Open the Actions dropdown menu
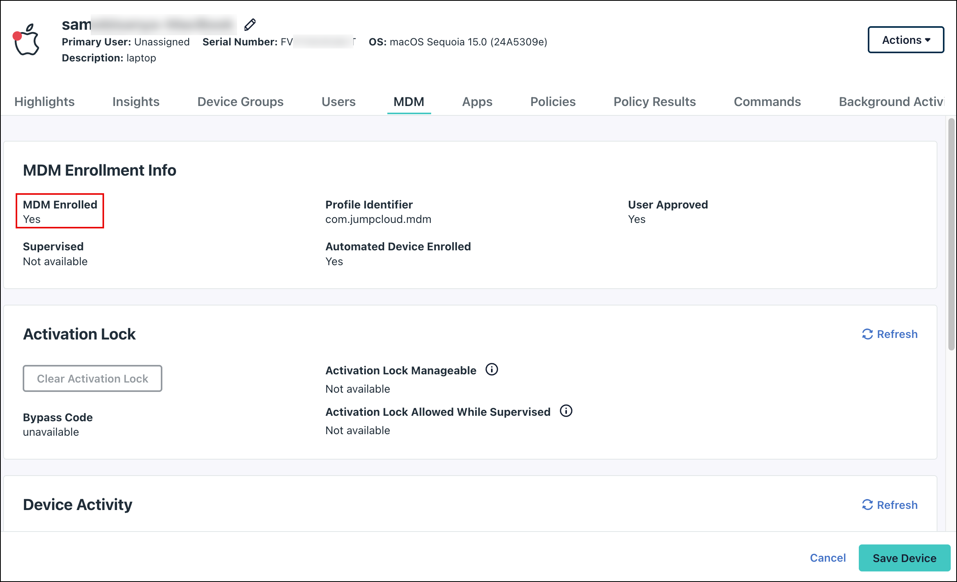 (x=905, y=40)
